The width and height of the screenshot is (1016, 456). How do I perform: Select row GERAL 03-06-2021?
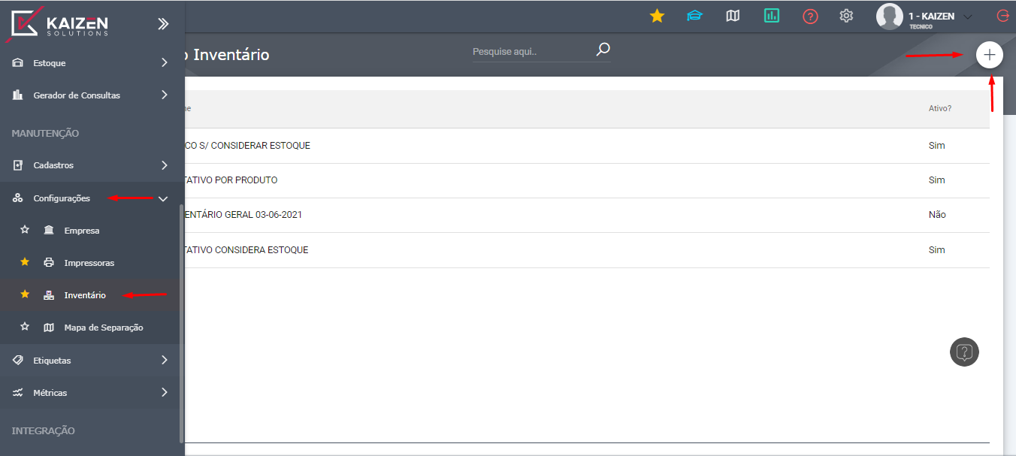(587, 215)
